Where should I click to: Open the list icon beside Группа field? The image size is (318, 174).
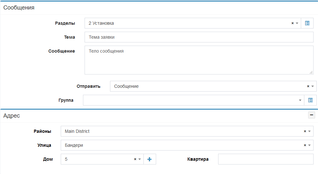(x=310, y=100)
